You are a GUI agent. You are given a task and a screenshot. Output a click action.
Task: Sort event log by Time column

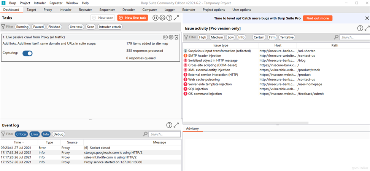[19, 142]
